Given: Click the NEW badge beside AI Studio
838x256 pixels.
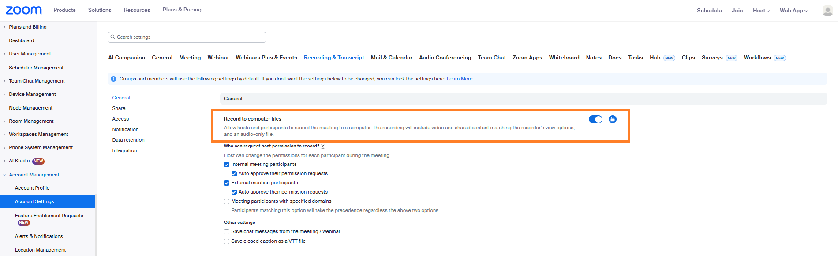Looking at the screenshot, I should tap(38, 161).
